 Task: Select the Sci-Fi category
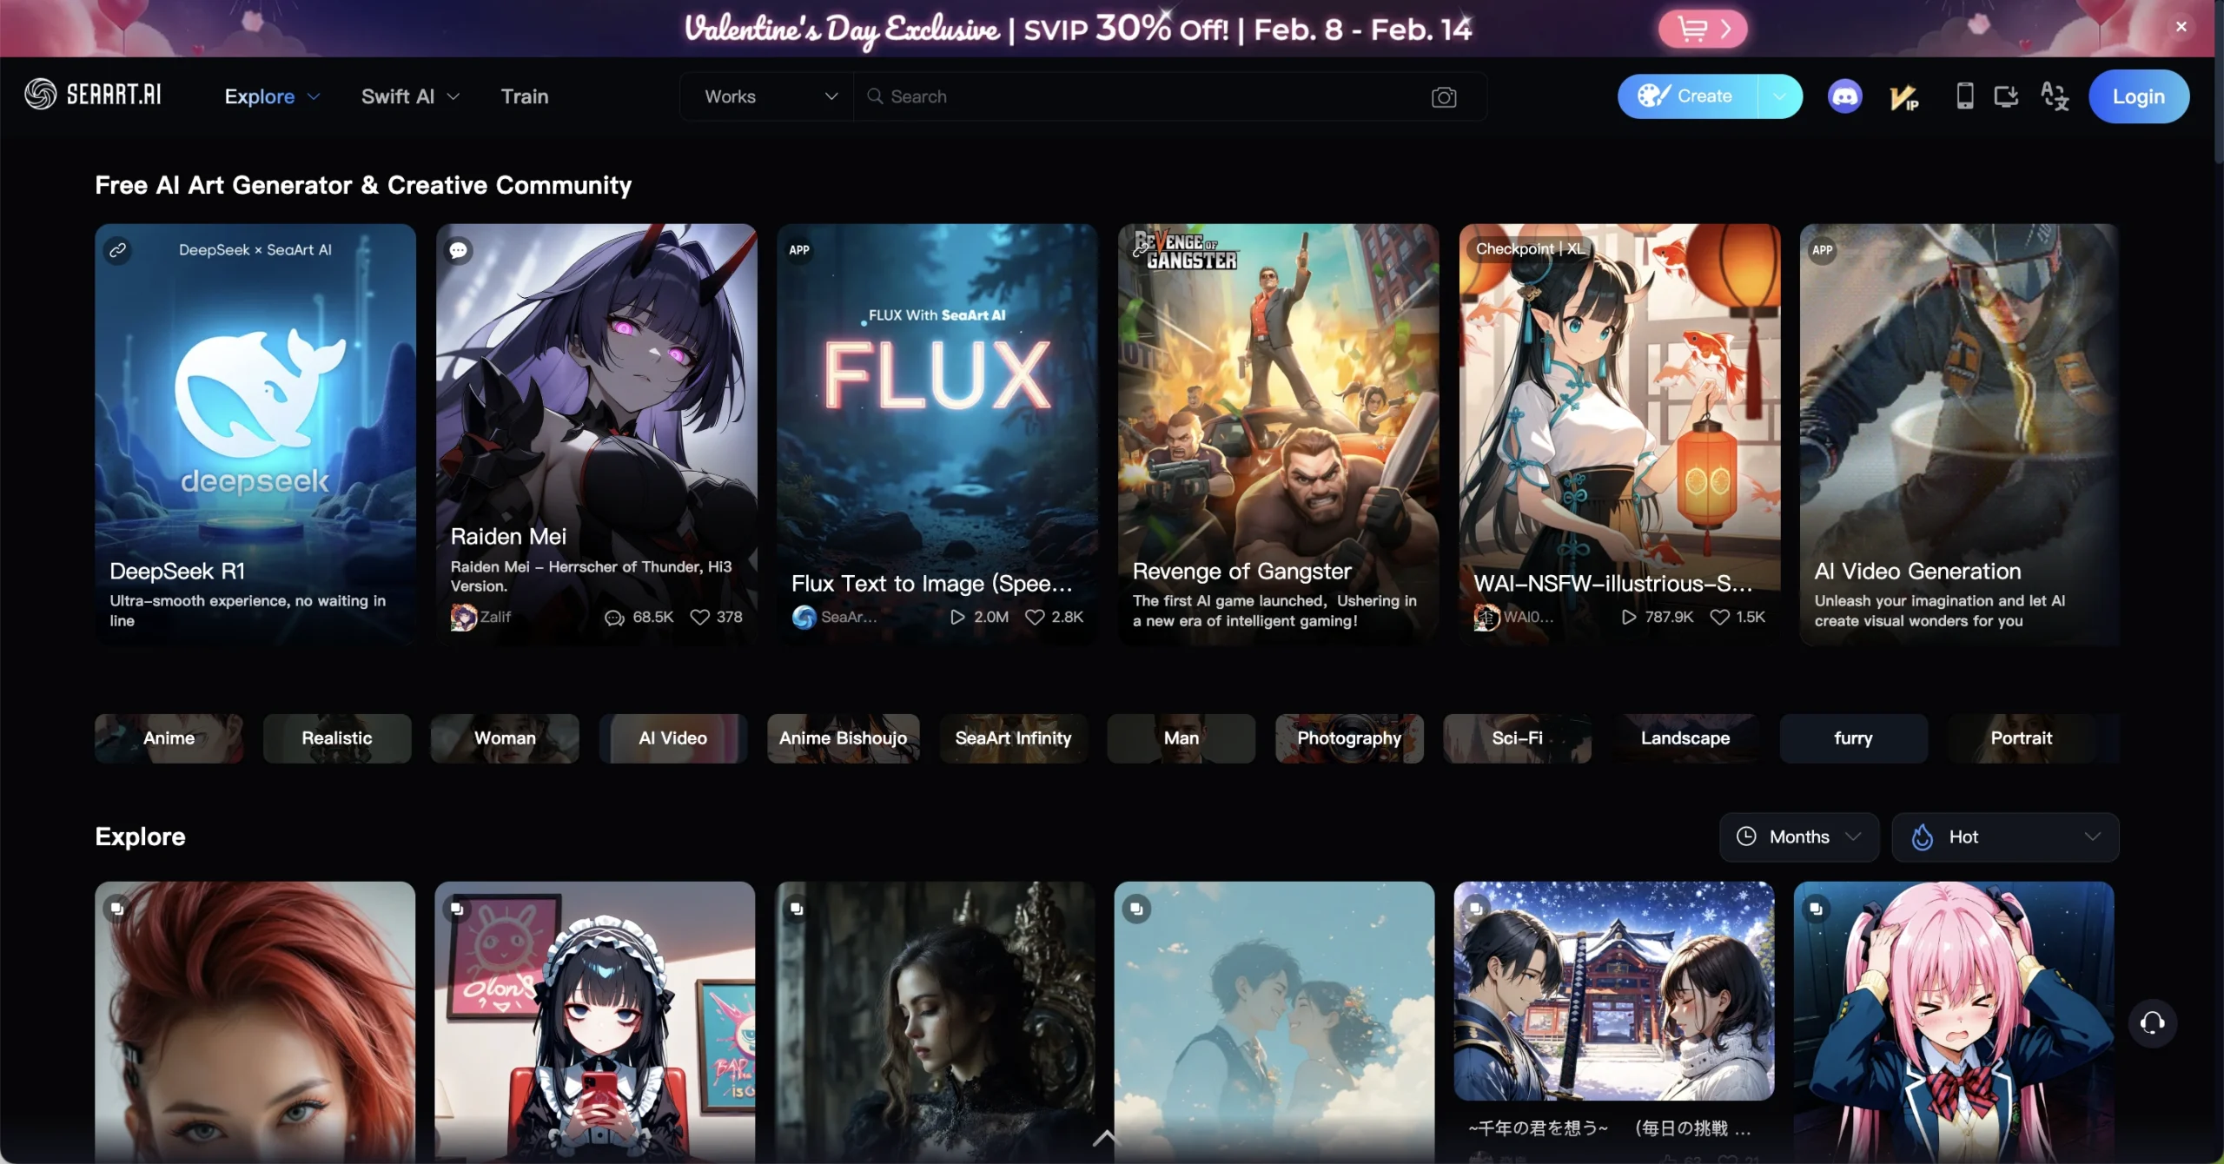point(1517,738)
